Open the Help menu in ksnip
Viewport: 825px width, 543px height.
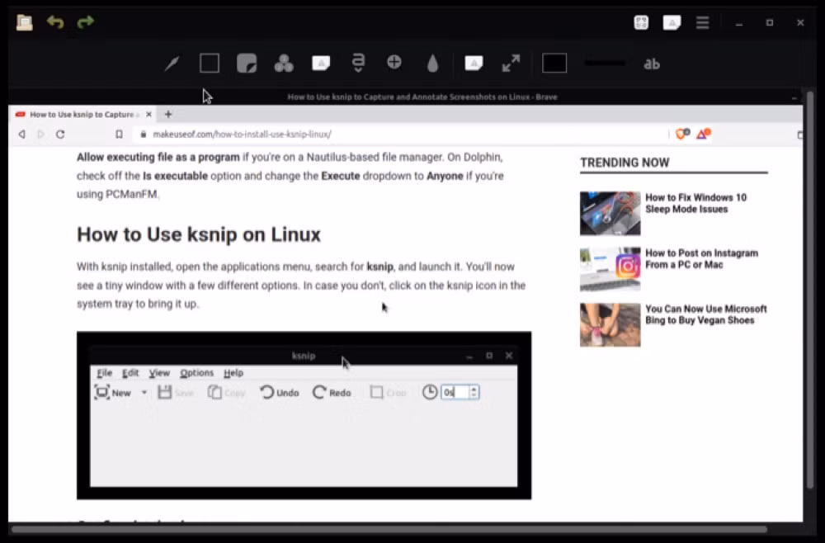tap(233, 372)
